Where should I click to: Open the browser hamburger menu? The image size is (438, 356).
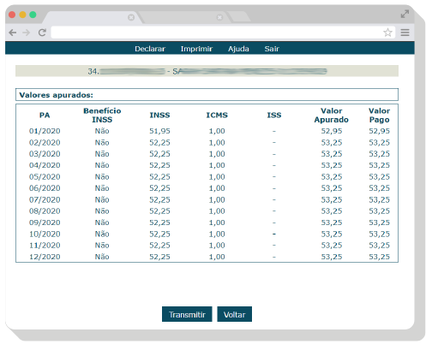pos(405,33)
